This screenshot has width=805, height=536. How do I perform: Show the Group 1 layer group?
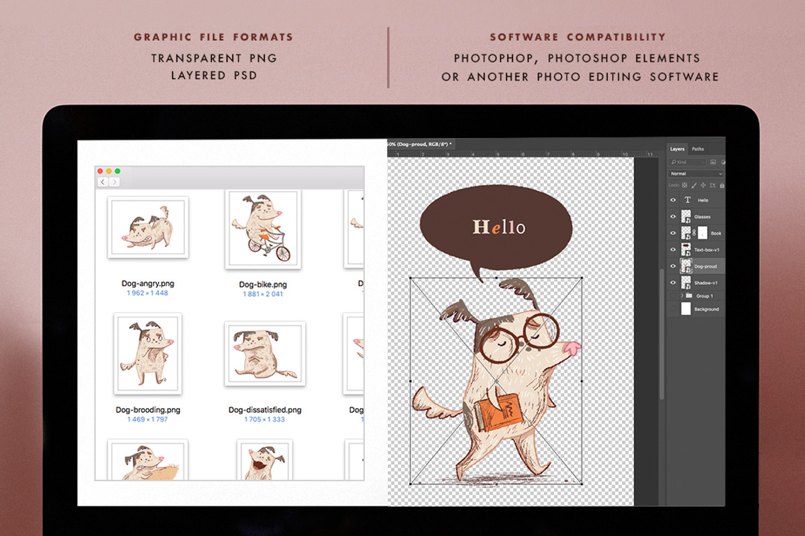point(673,295)
